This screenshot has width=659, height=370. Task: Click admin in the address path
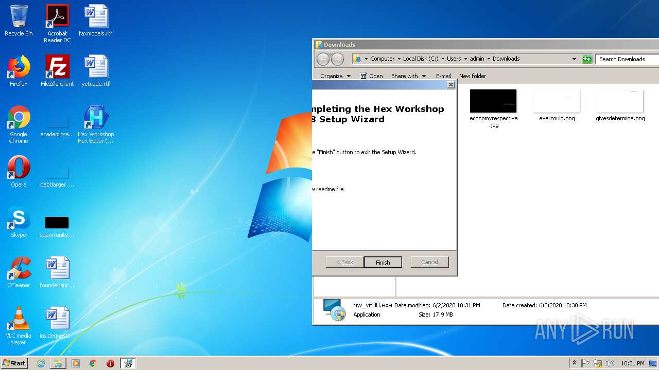click(477, 59)
